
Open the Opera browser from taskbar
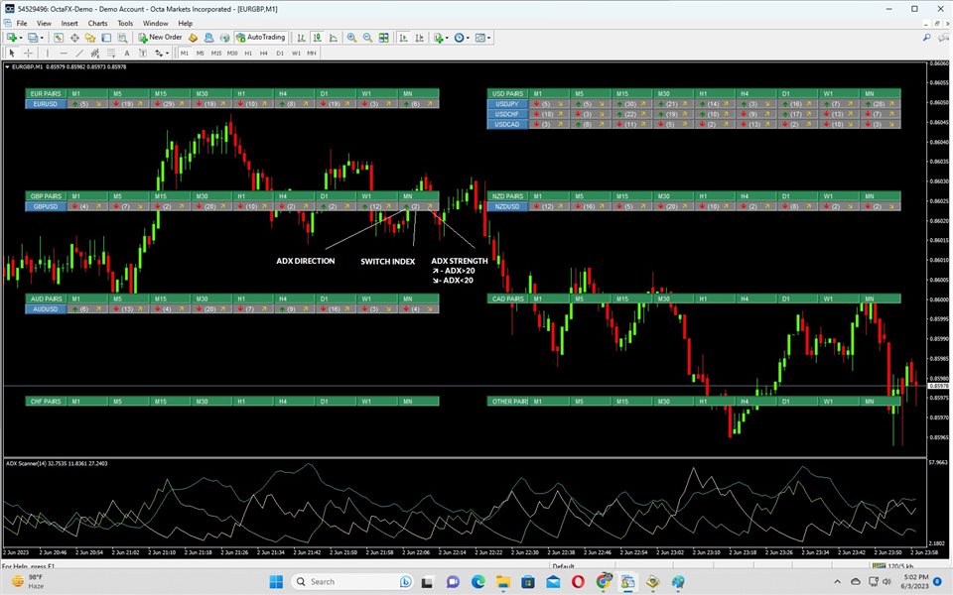[x=578, y=582]
